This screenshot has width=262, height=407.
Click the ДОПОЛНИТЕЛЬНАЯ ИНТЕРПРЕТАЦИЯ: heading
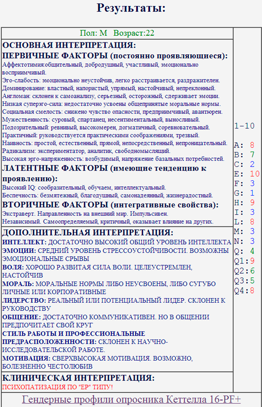tap(88, 233)
